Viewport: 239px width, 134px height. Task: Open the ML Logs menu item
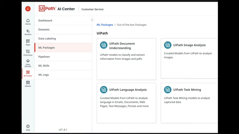63,75
